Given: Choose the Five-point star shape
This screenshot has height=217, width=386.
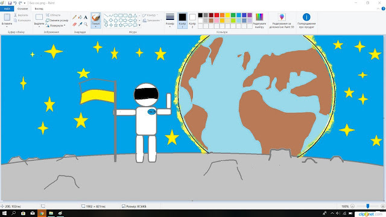Looking at the screenshot, I should [116, 25].
